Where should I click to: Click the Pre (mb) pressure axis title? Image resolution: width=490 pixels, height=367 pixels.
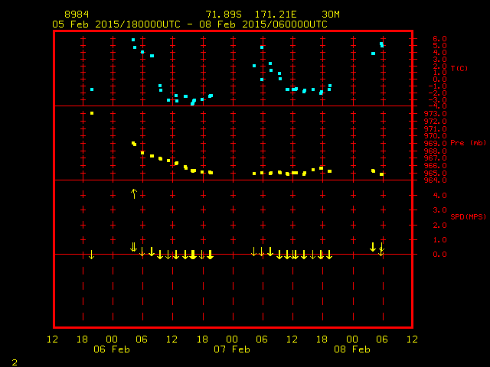click(x=468, y=143)
